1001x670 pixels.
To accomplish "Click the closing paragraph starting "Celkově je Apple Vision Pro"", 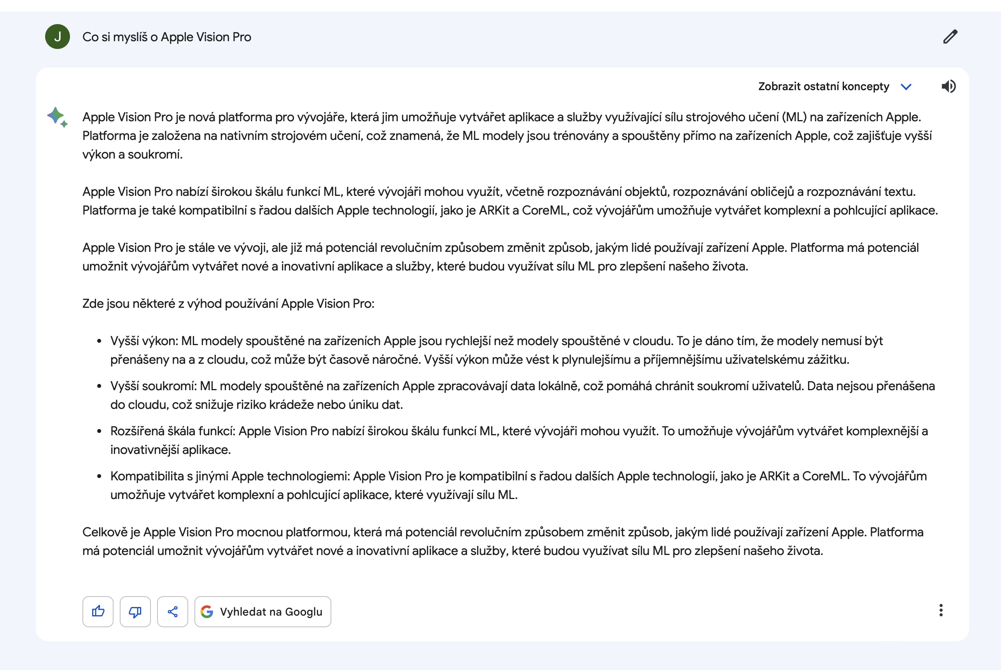I will [502, 541].
